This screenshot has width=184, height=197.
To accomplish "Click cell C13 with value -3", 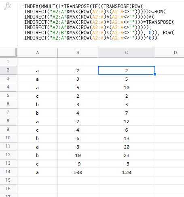I will point(127,163).
